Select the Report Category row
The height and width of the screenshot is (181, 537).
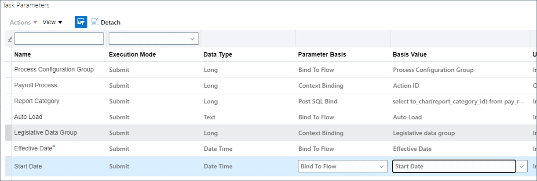coord(37,101)
